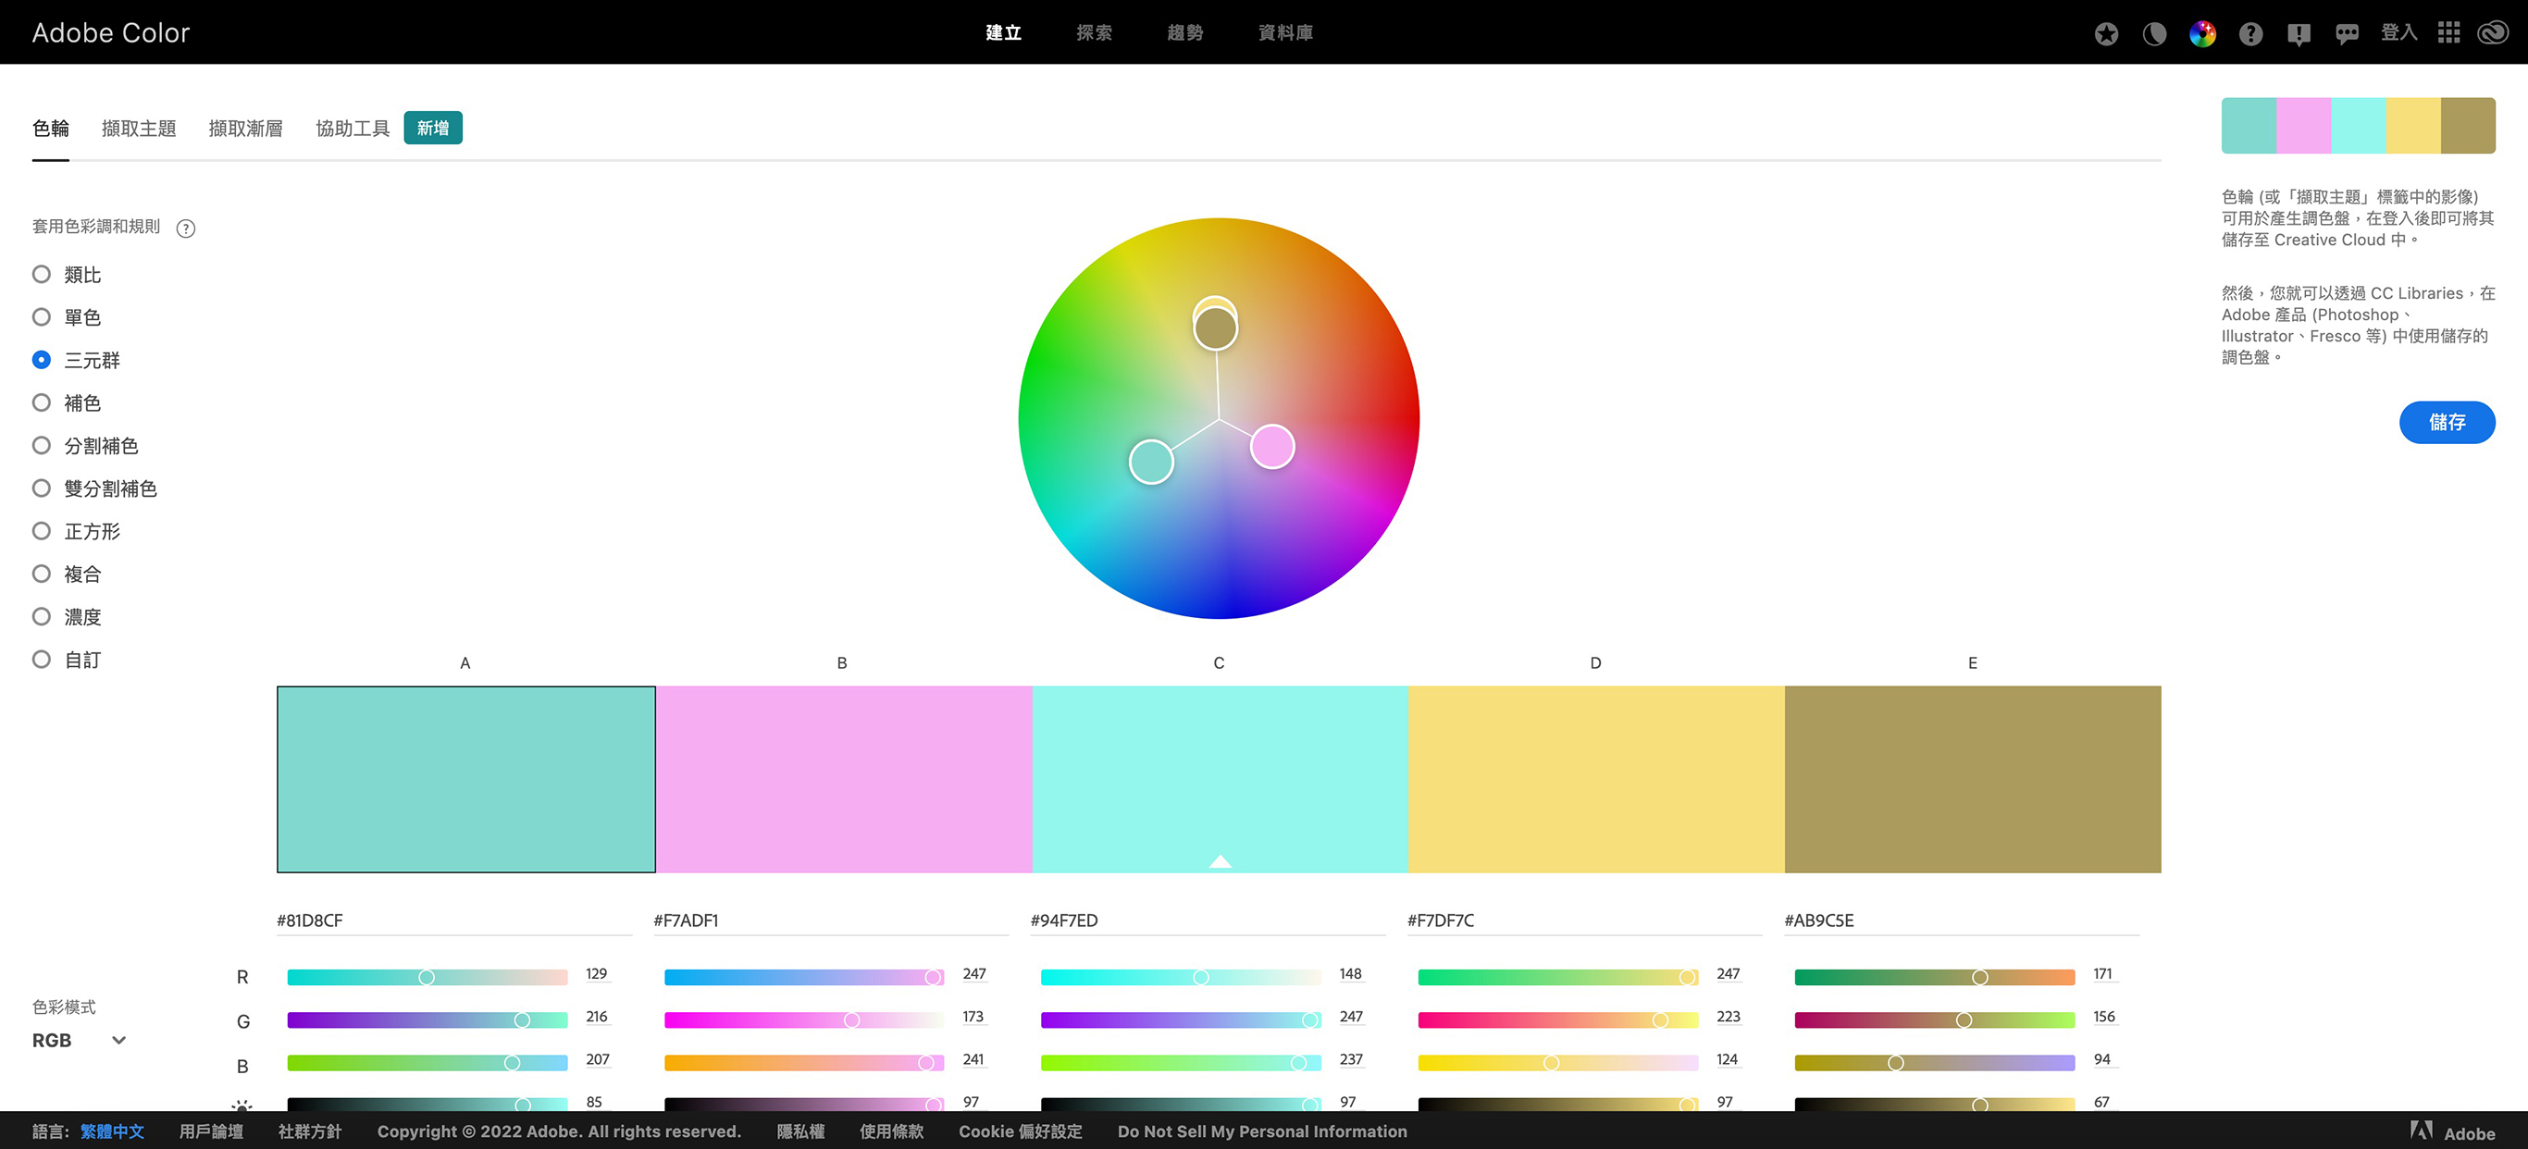Viewport: 2528px width, 1149px height.
Task: Select the 類比 harmony rule
Action: [x=42, y=275]
